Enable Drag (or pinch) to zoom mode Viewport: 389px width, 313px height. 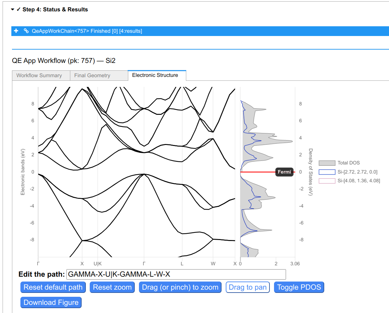point(180,287)
